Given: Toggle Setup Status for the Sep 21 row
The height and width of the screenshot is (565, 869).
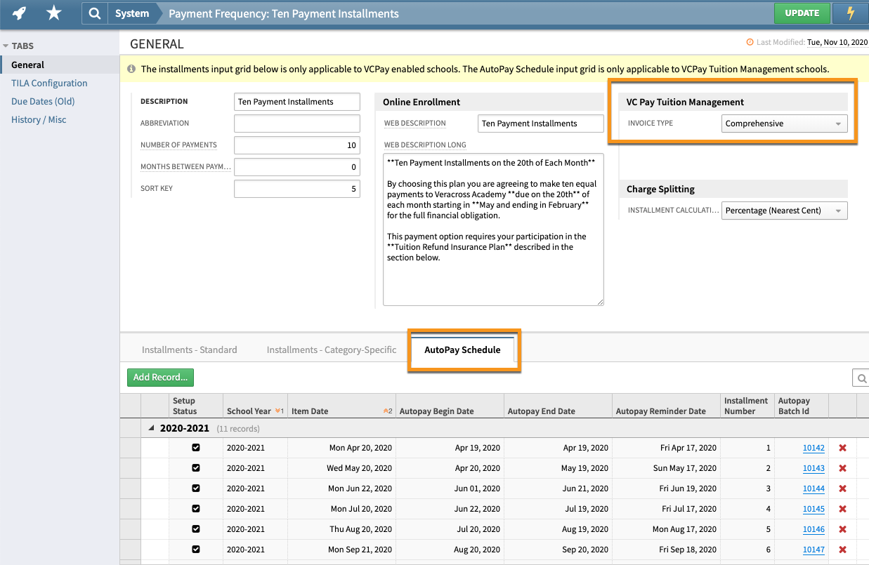Looking at the screenshot, I should point(196,550).
